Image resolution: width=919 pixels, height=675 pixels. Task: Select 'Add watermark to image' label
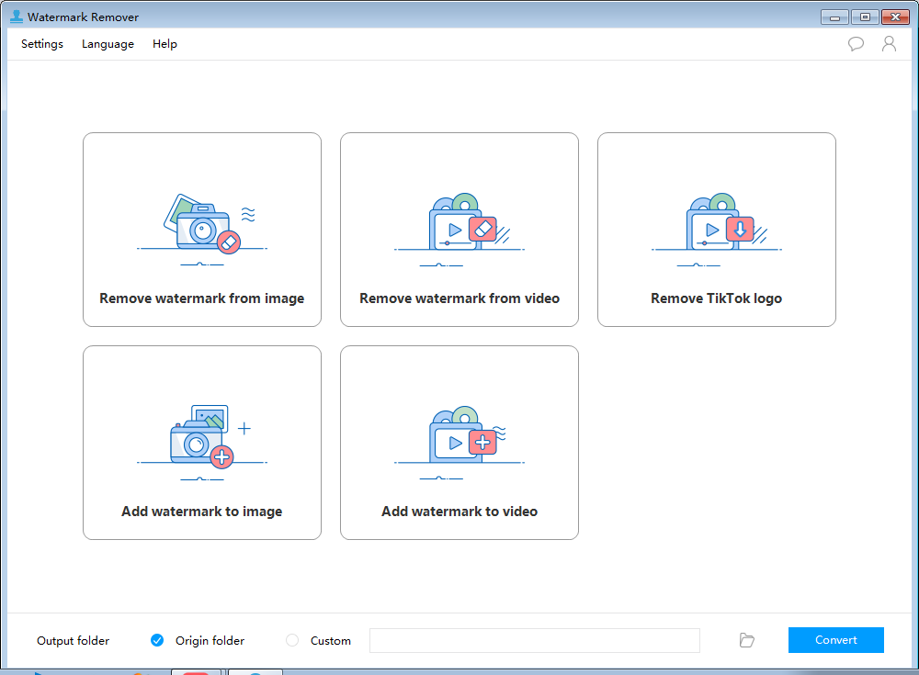pyautogui.click(x=202, y=512)
